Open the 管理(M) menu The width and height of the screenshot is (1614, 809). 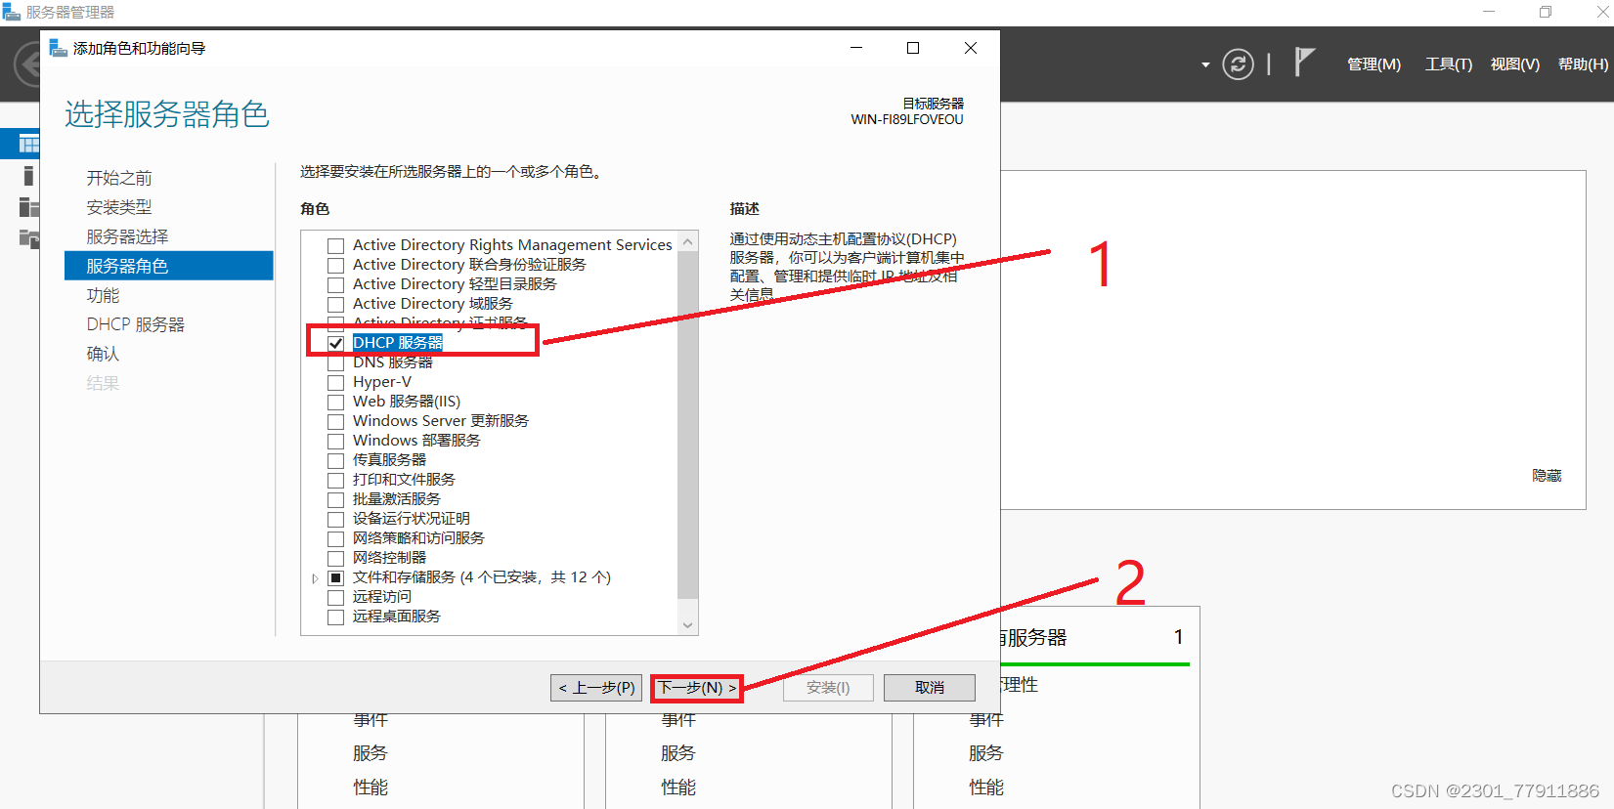pos(1374,64)
